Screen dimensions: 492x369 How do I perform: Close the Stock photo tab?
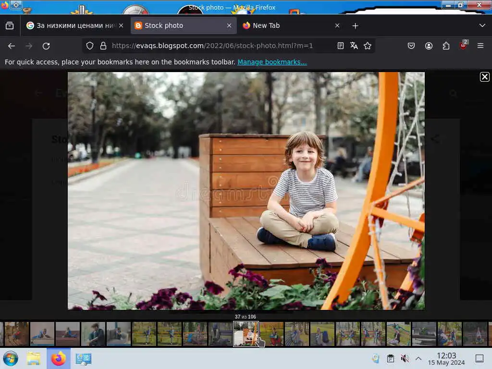[x=229, y=25]
